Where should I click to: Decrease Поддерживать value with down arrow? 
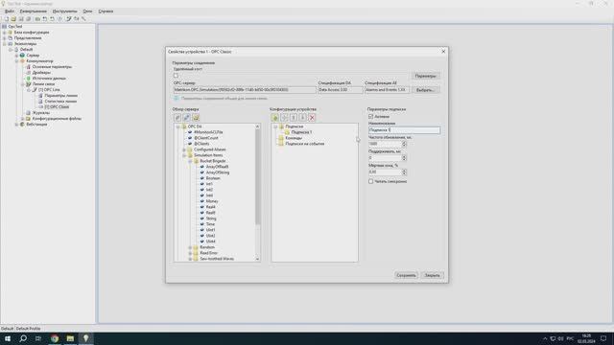click(404, 160)
